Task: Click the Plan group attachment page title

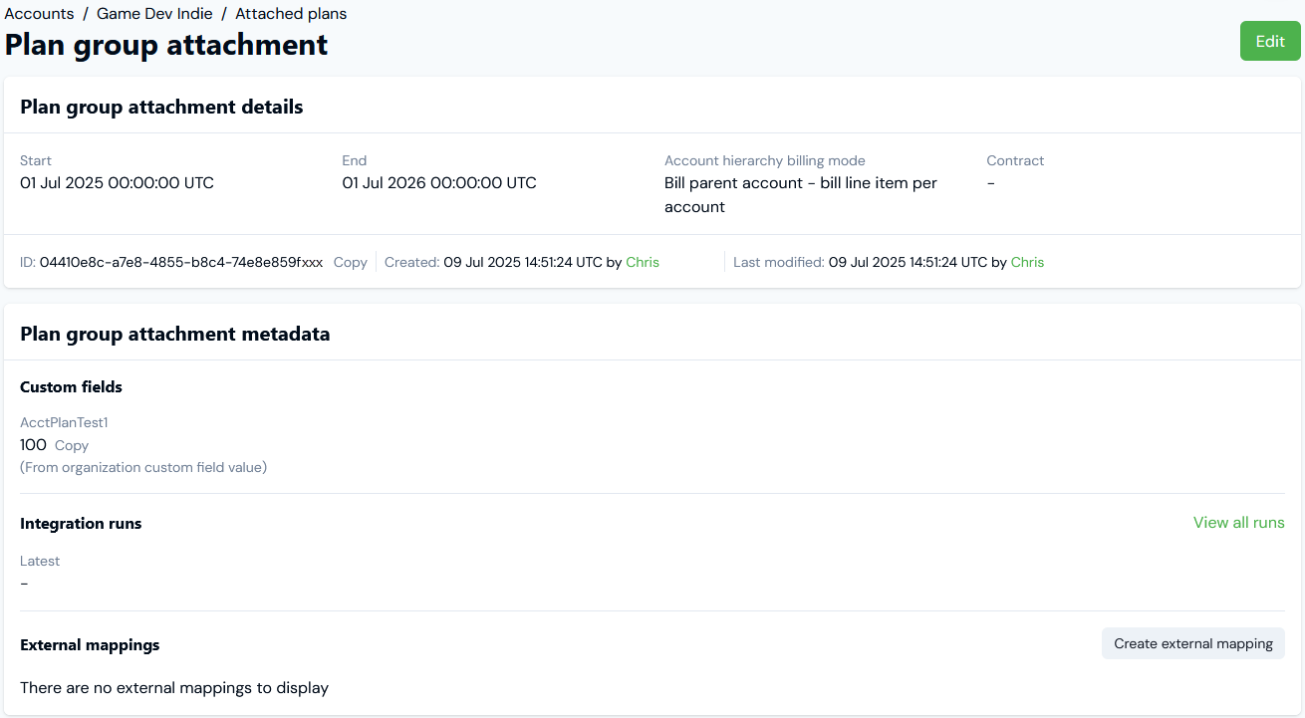Action: tap(166, 45)
